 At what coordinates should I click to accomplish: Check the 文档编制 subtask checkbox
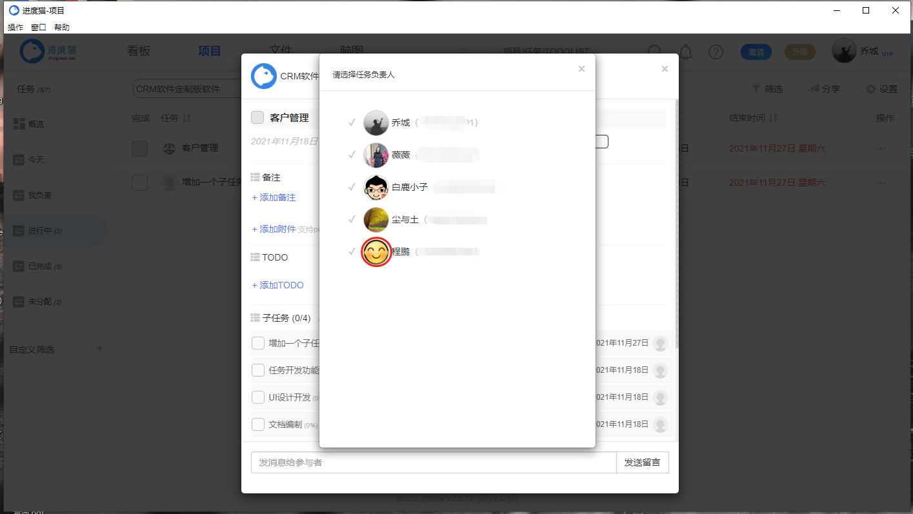pyautogui.click(x=258, y=424)
